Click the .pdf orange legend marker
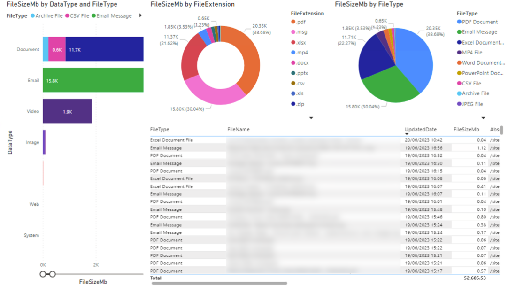Image resolution: width=508 pixels, height=286 pixels. pos(293,22)
